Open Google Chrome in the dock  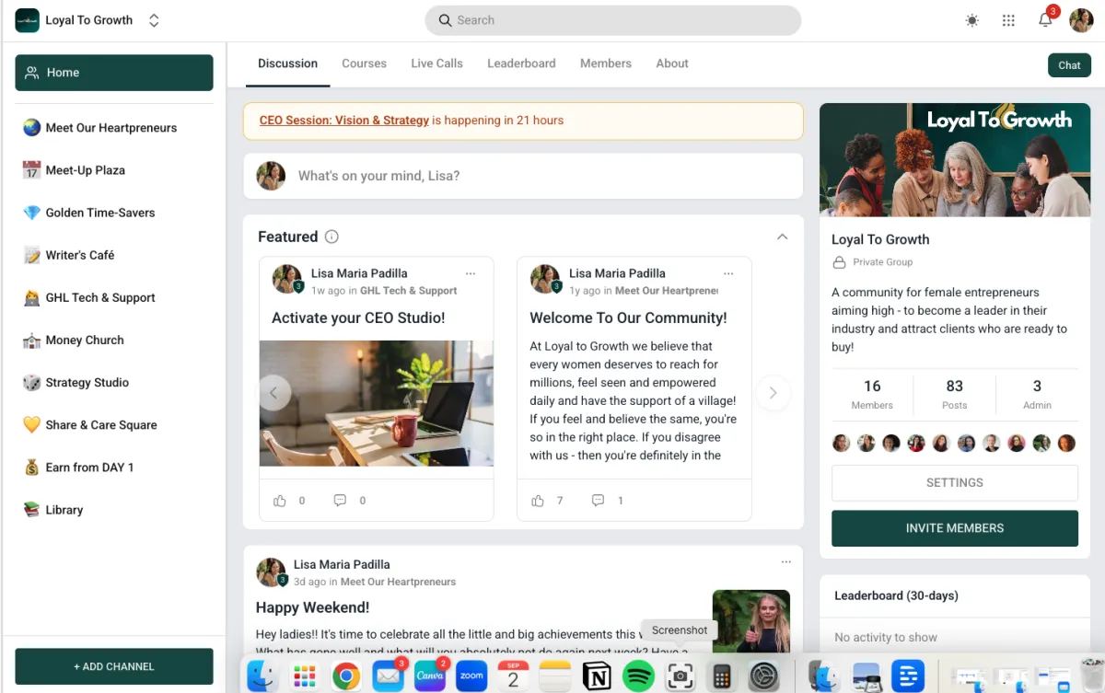(346, 676)
